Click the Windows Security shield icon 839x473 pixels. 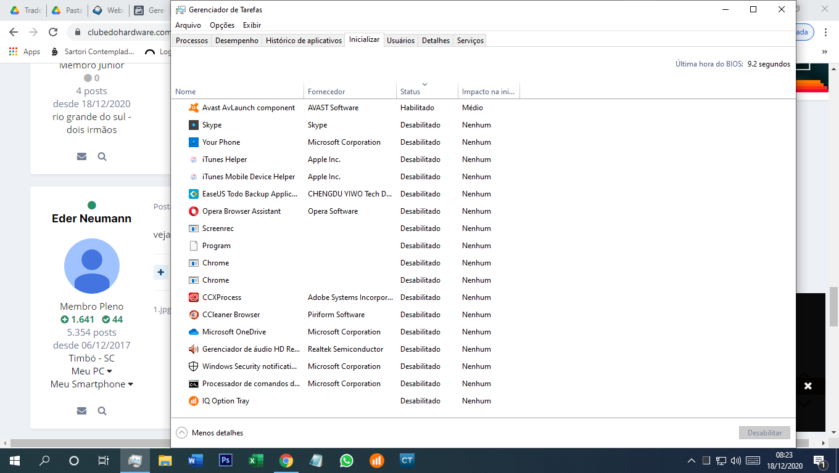(193, 366)
